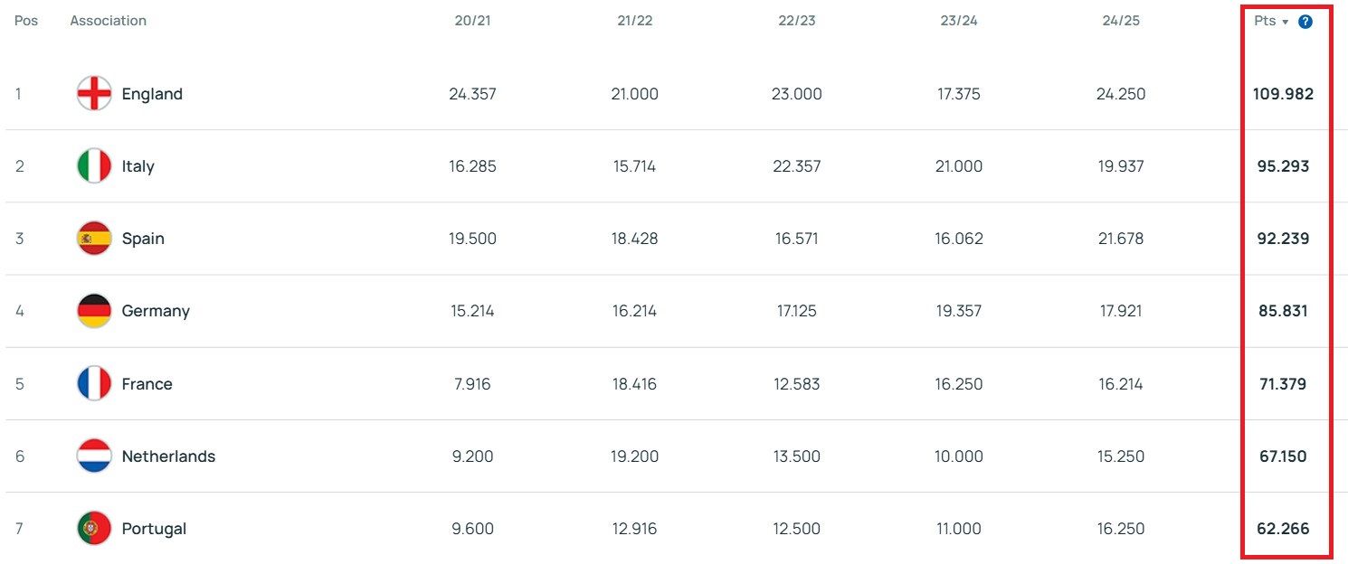This screenshot has width=1348, height=564.
Task: Click the Italy flag icon
Action: 94,166
